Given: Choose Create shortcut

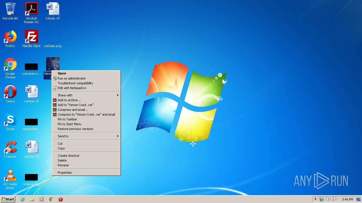Looking at the screenshot, I should coord(86,156).
